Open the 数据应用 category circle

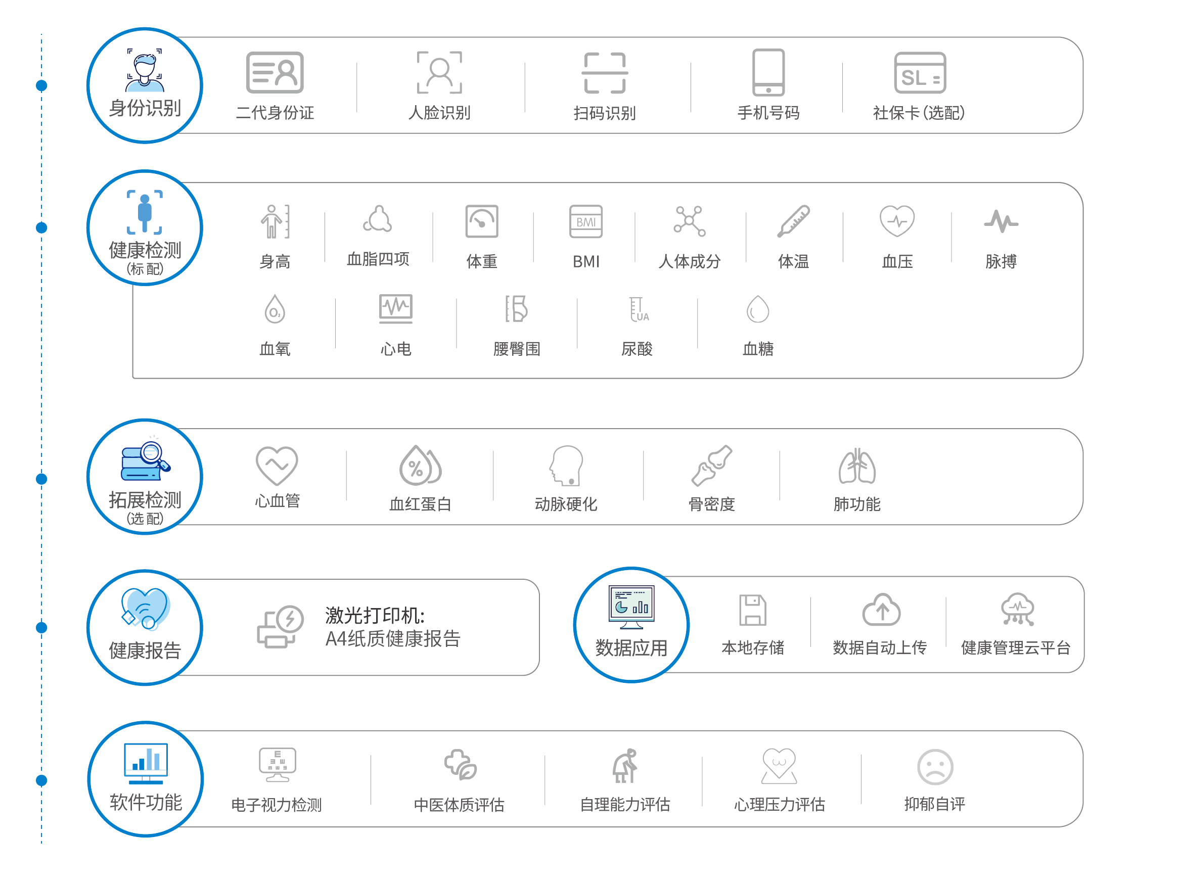pos(630,625)
